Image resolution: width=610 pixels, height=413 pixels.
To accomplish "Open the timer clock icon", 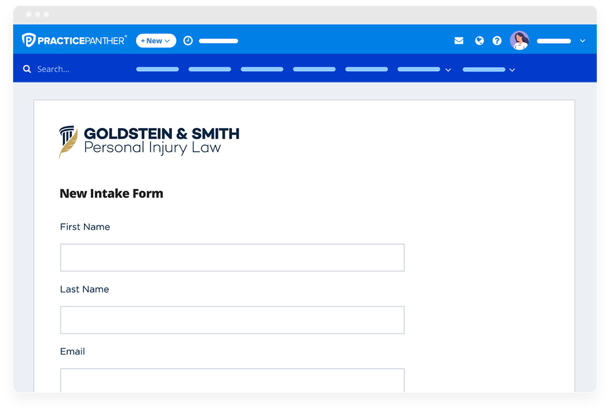I will tap(188, 41).
